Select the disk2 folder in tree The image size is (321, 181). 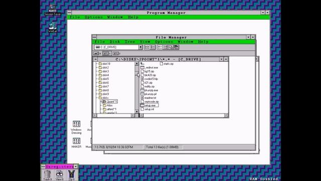[x=104, y=67]
